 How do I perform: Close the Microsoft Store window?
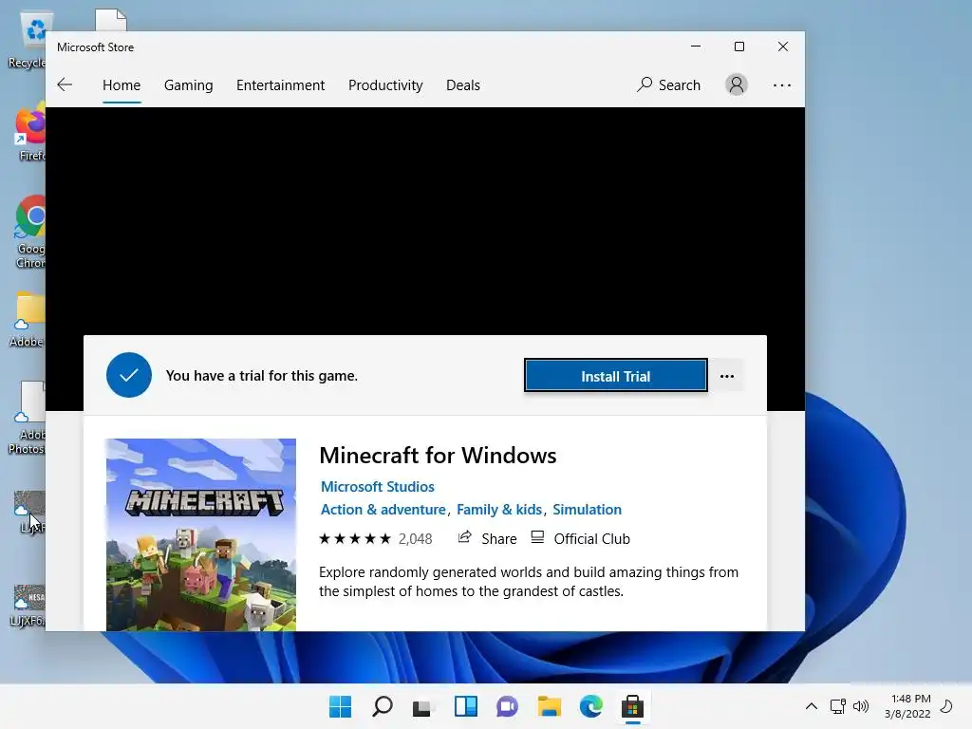pyautogui.click(x=783, y=47)
